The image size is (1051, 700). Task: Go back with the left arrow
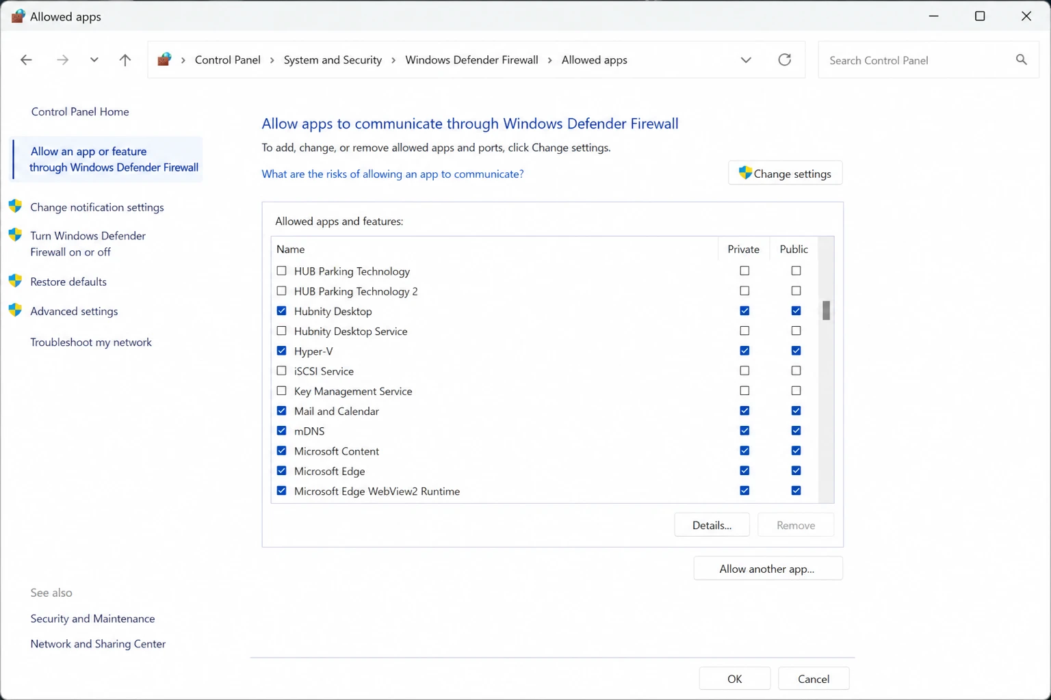click(x=26, y=60)
